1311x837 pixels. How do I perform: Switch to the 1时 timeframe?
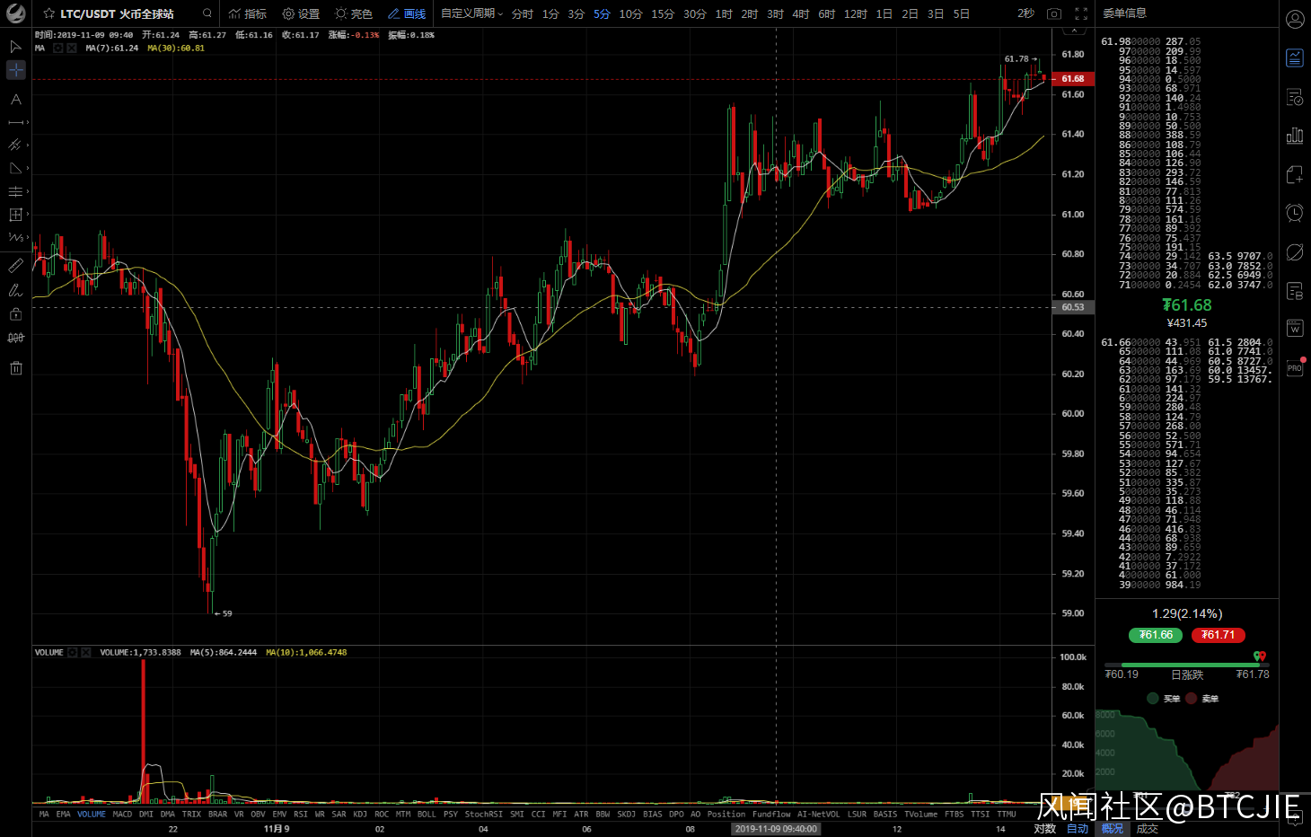point(724,13)
